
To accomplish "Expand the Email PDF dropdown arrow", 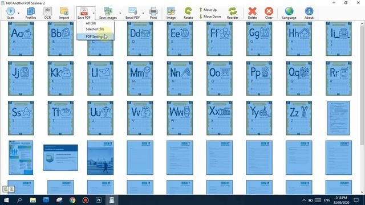I will click(x=143, y=13).
